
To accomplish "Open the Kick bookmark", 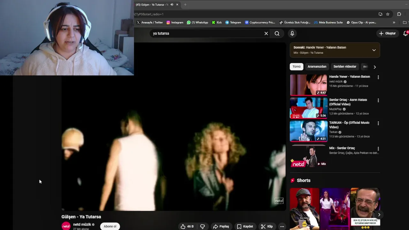I will coord(217,22).
